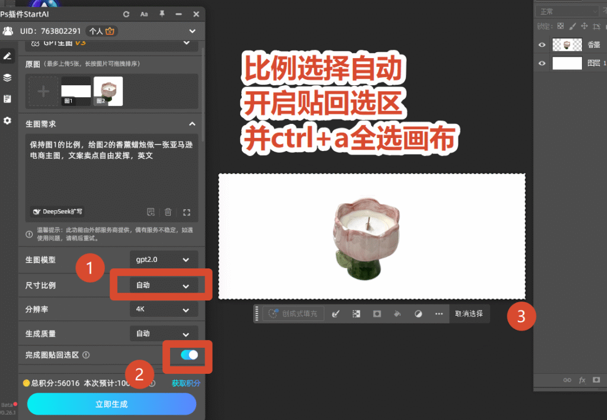Screen dimensions: 607x420
Task: Open the layers stack sidebar icon
Action: pyautogui.click(x=7, y=78)
